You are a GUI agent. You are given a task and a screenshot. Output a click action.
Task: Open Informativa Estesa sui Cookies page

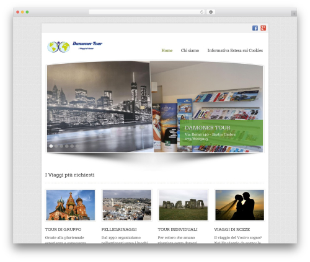click(235, 50)
